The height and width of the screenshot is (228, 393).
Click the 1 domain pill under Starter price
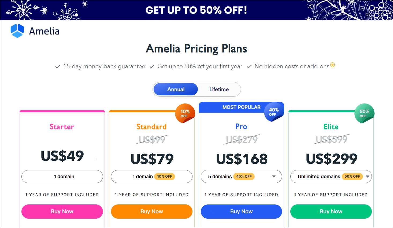point(62,176)
